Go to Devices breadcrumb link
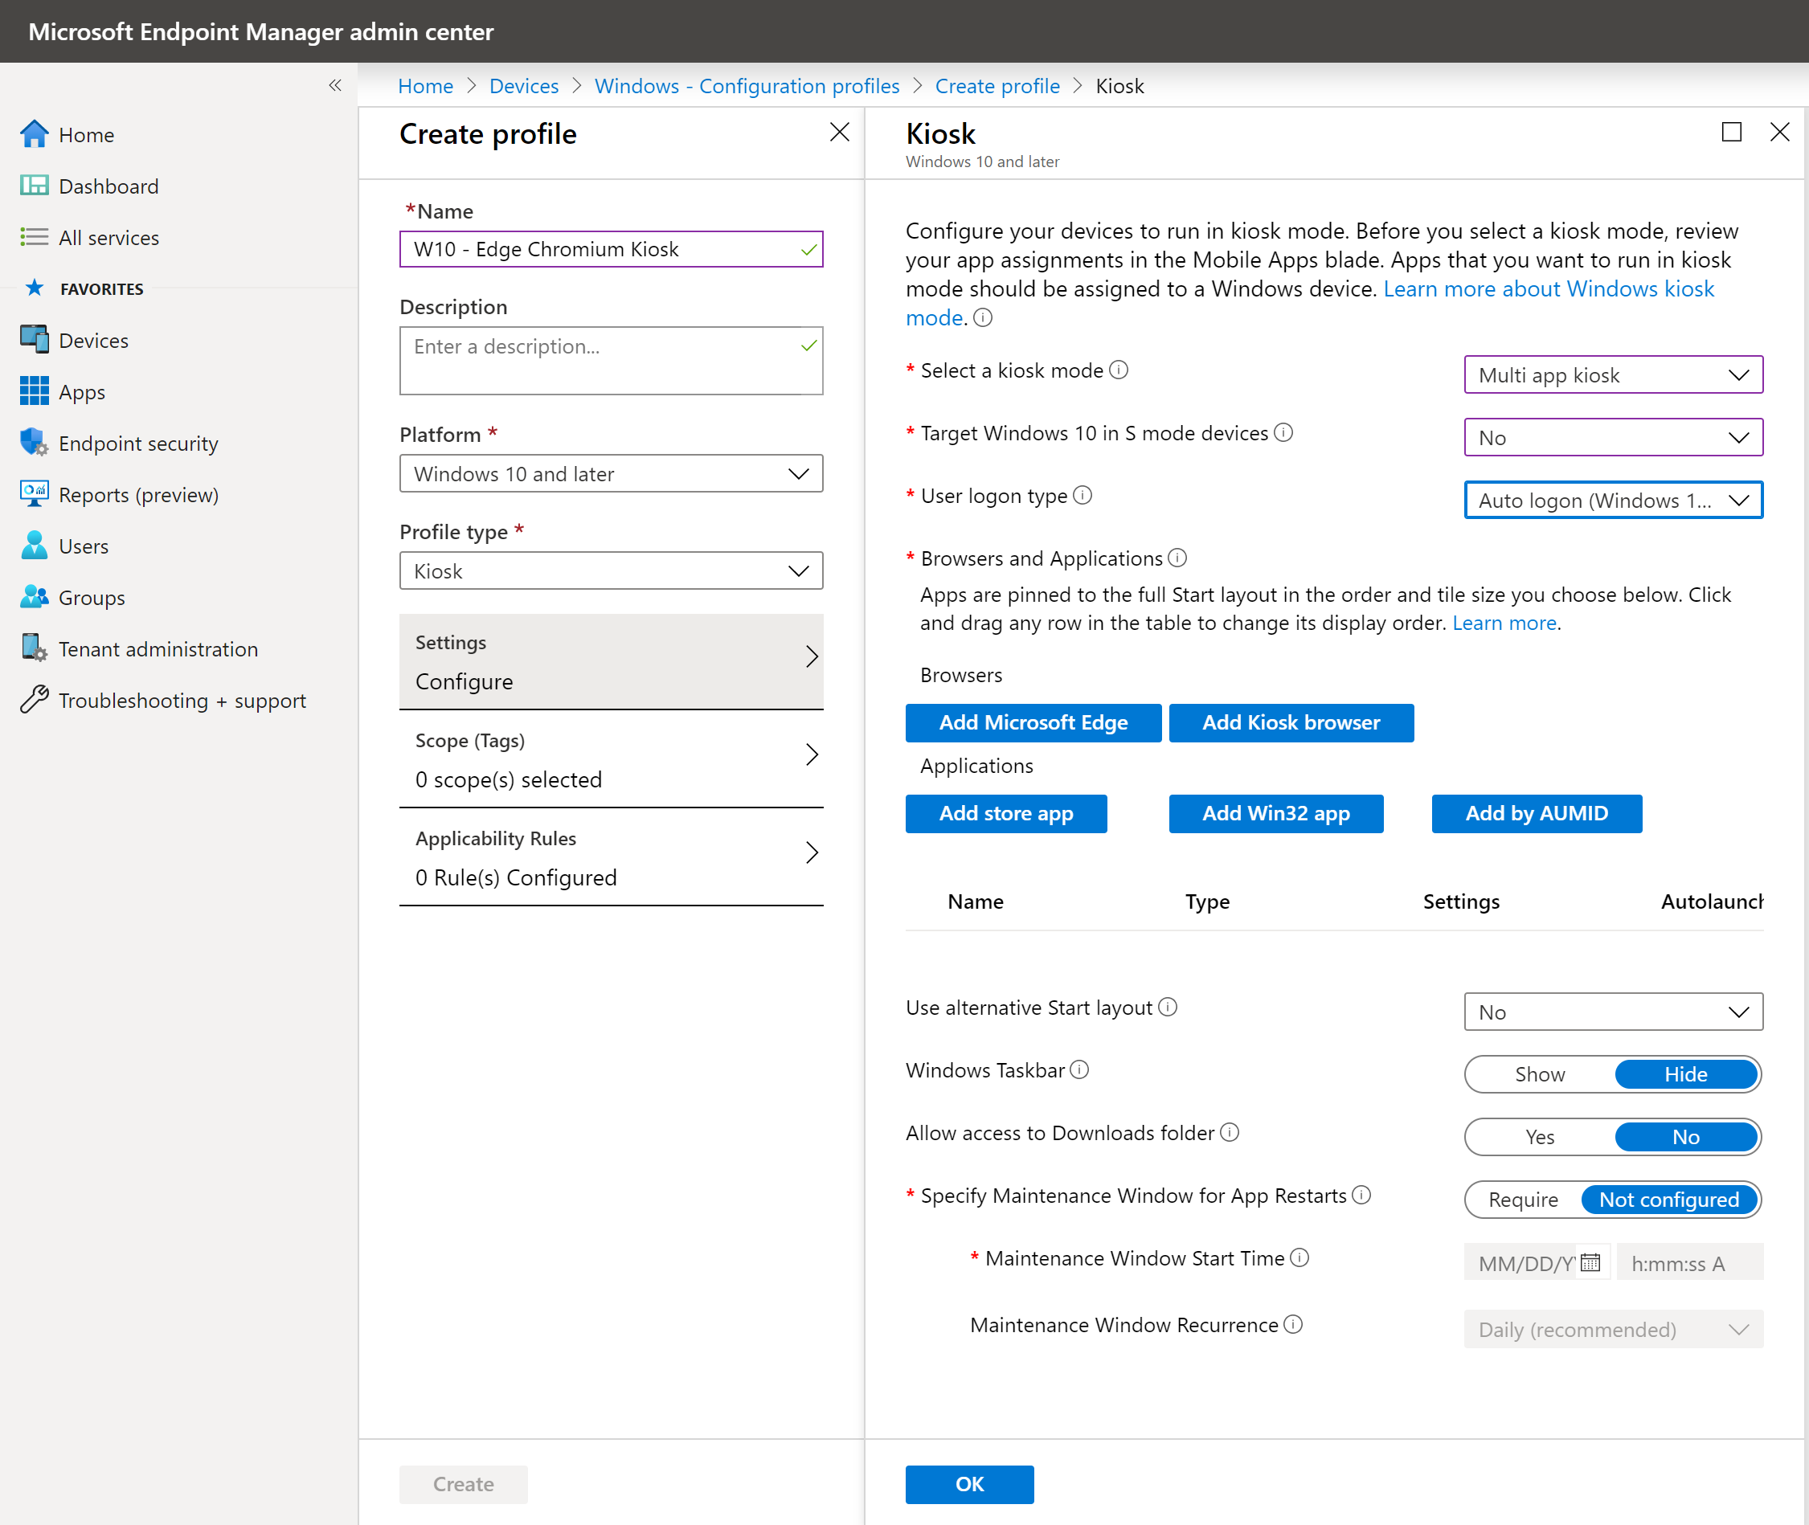The height and width of the screenshot is (1525, 1809). (x=524, y=86)
